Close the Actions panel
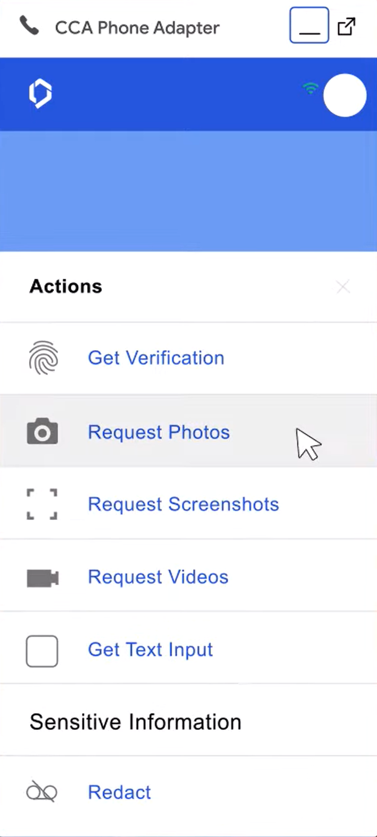The height and width of the screenshot is (837, 377). click(343, 286)
